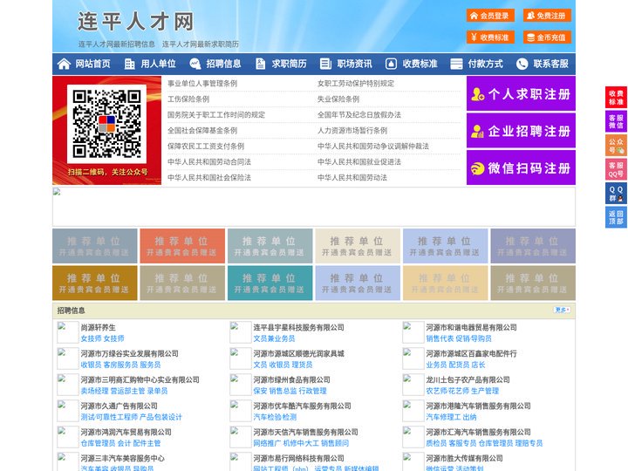Click the 更多 link in 招聘信息 header
Image resolution: width=628 pixels, height=471 pixels.
(562, 310)
